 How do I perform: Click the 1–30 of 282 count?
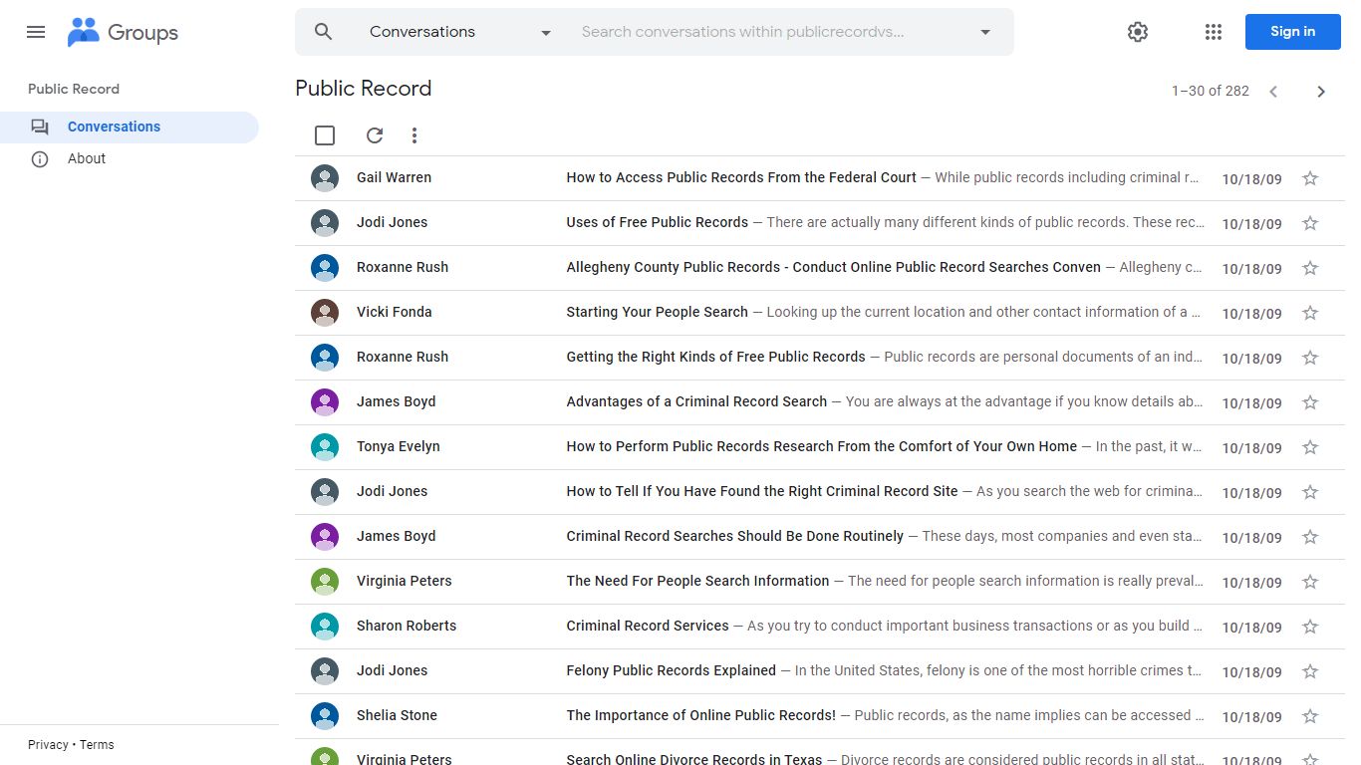pos(1211,91)
